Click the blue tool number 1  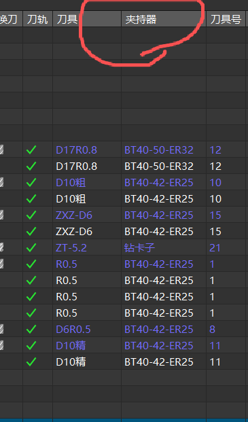(x=212, y=264)
